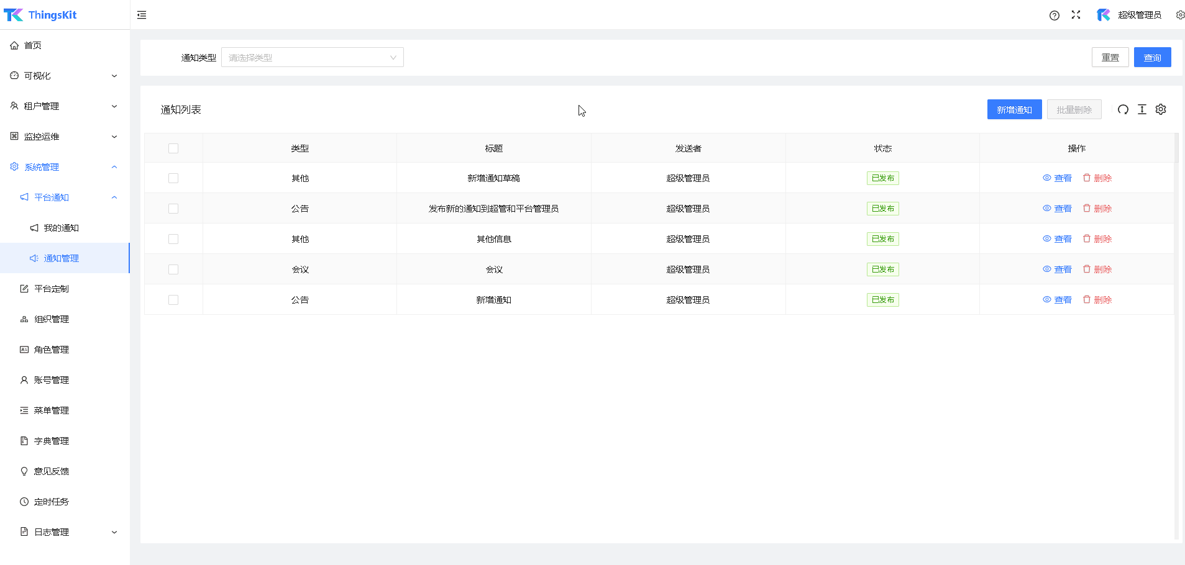Image resolution: width=1185 pixels, height=565 pixels.
Task: Open 角色管理 in the sidebar
Action: (52, 350)
